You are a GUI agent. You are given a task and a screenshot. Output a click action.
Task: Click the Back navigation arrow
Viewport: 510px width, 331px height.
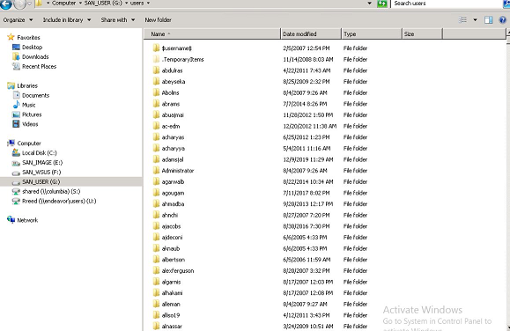(6, 4)
